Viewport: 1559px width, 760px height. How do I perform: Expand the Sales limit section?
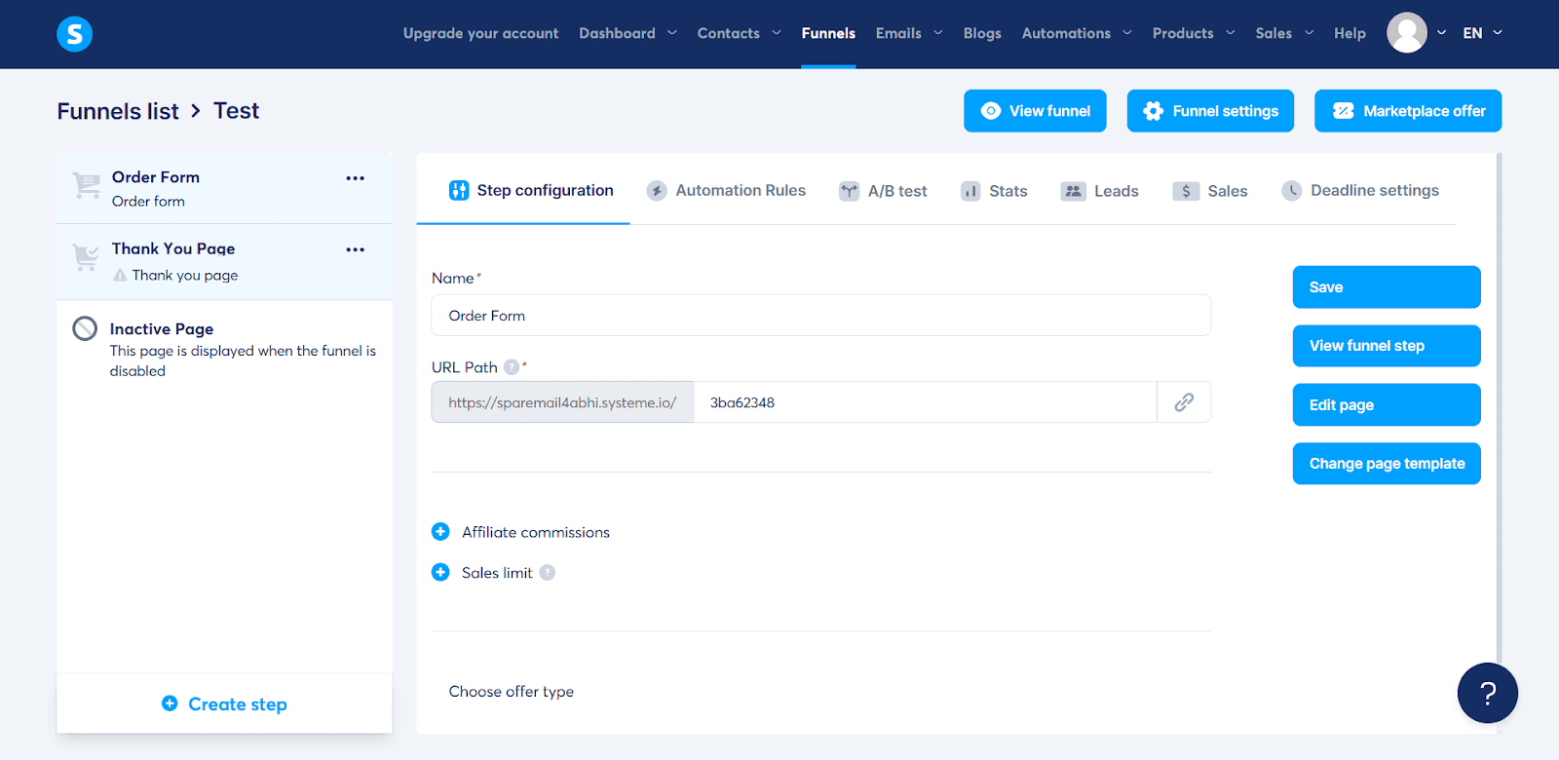440,573
